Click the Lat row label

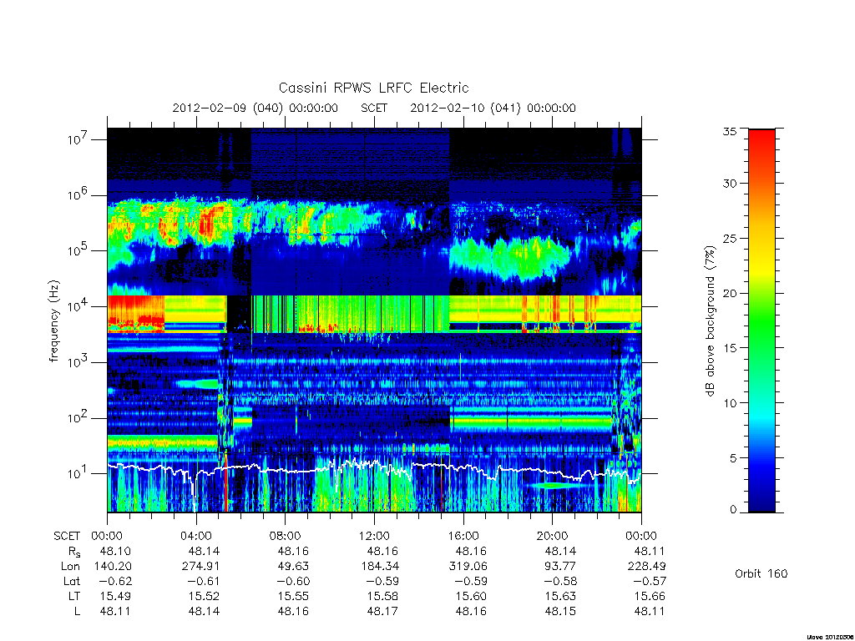pos(72,582)
